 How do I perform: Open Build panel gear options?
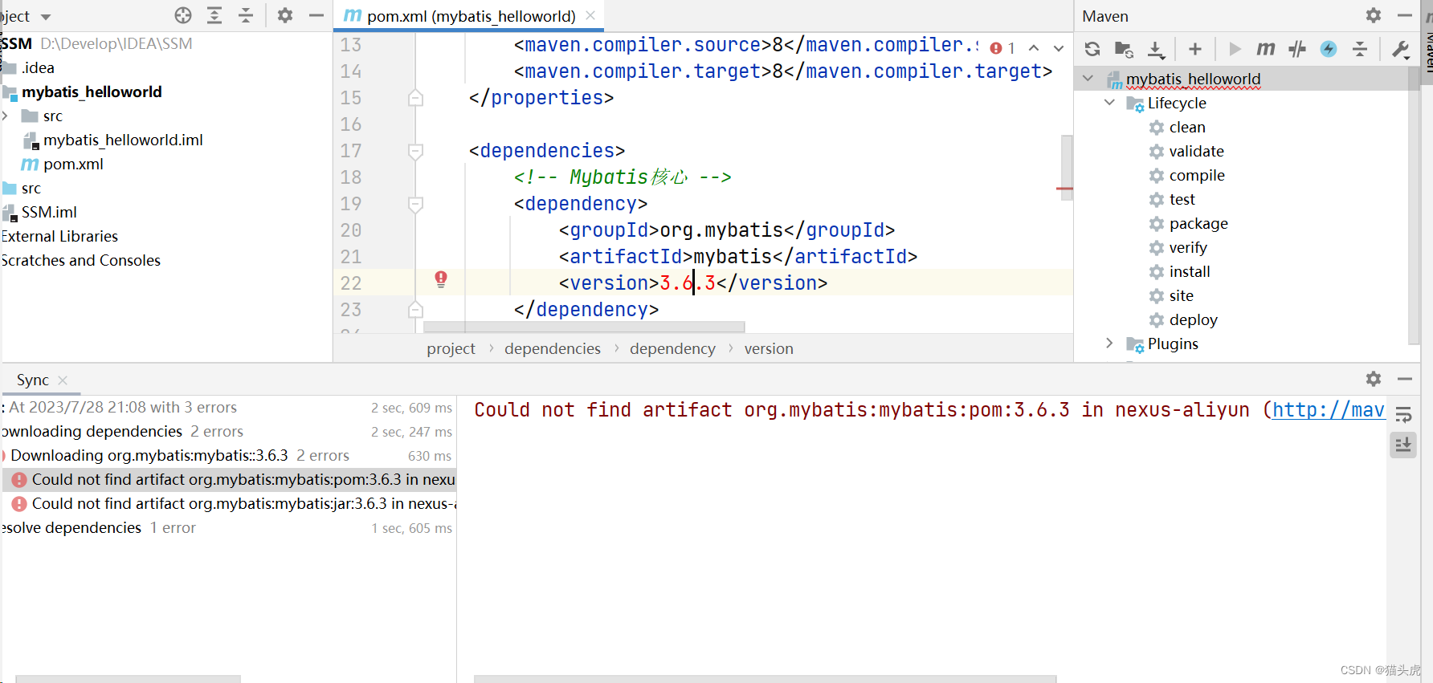click(x=1374, y=379)
